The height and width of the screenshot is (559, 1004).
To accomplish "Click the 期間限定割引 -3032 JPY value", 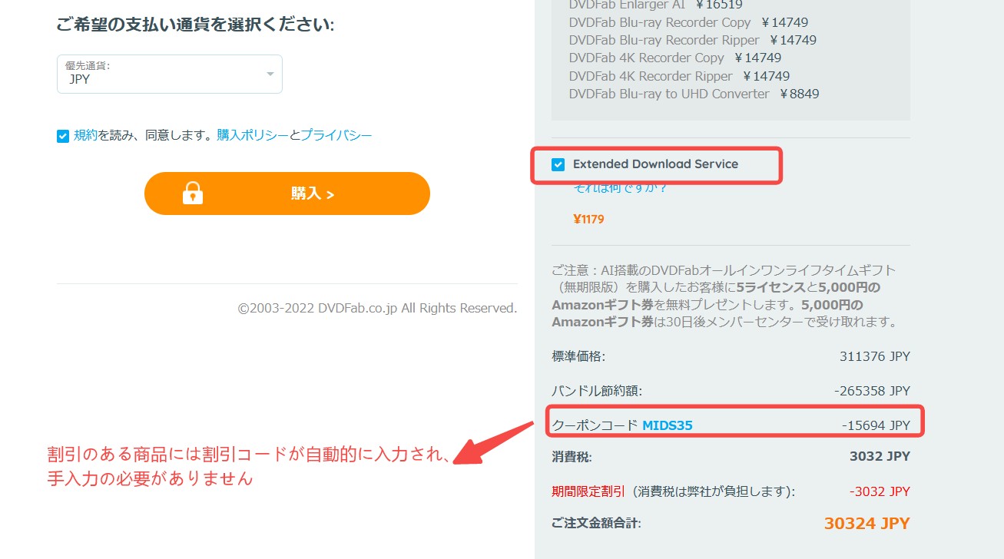I will point(880,491).
